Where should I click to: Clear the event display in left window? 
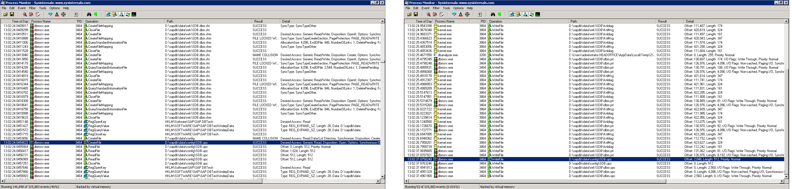click(x=38, y=14)
